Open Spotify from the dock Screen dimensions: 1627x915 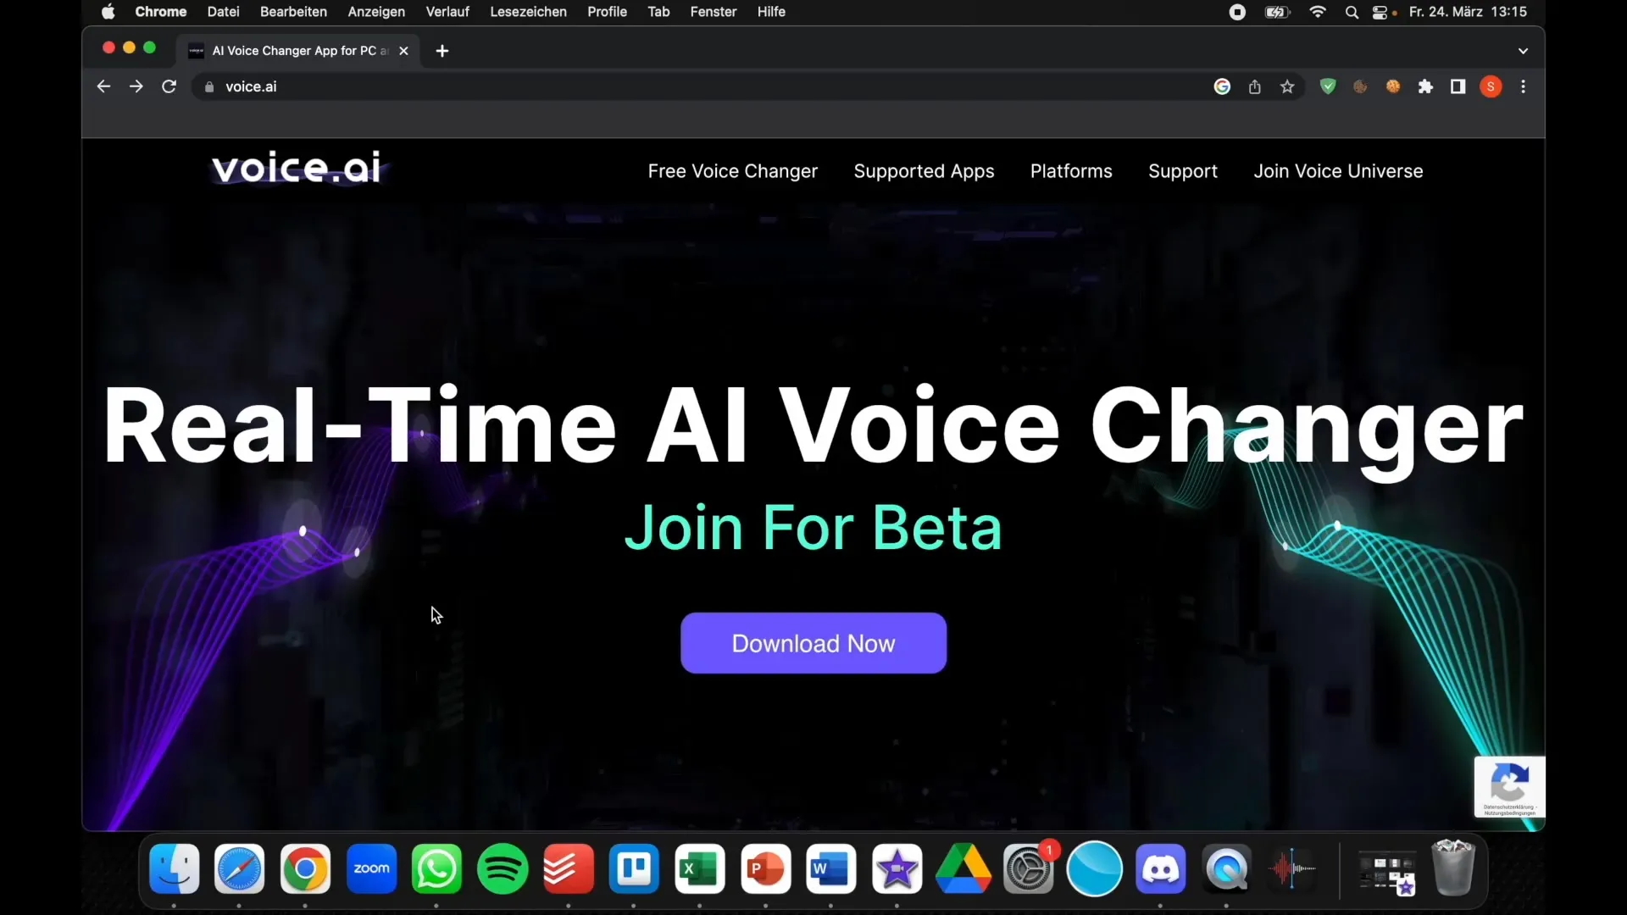[x=502, y=868]
